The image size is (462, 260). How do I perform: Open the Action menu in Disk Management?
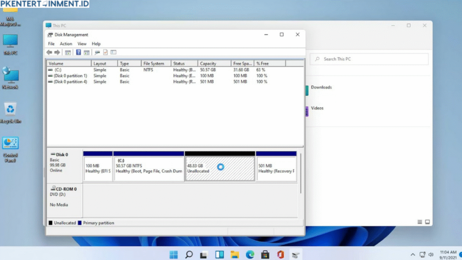coord(66,43)
